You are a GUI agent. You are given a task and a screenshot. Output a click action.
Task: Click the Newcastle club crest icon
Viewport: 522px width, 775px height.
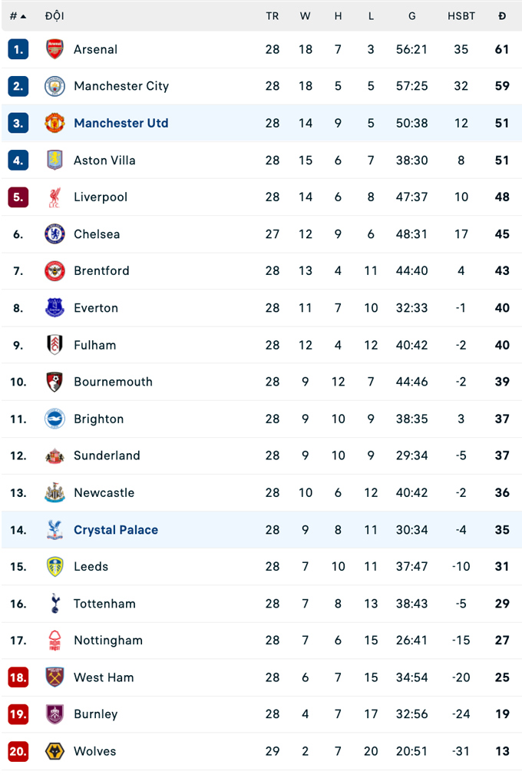pyautogui.click(x=55, y=493)
